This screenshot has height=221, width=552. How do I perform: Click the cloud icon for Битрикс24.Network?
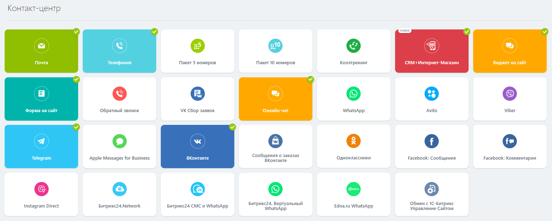point(119,189)
